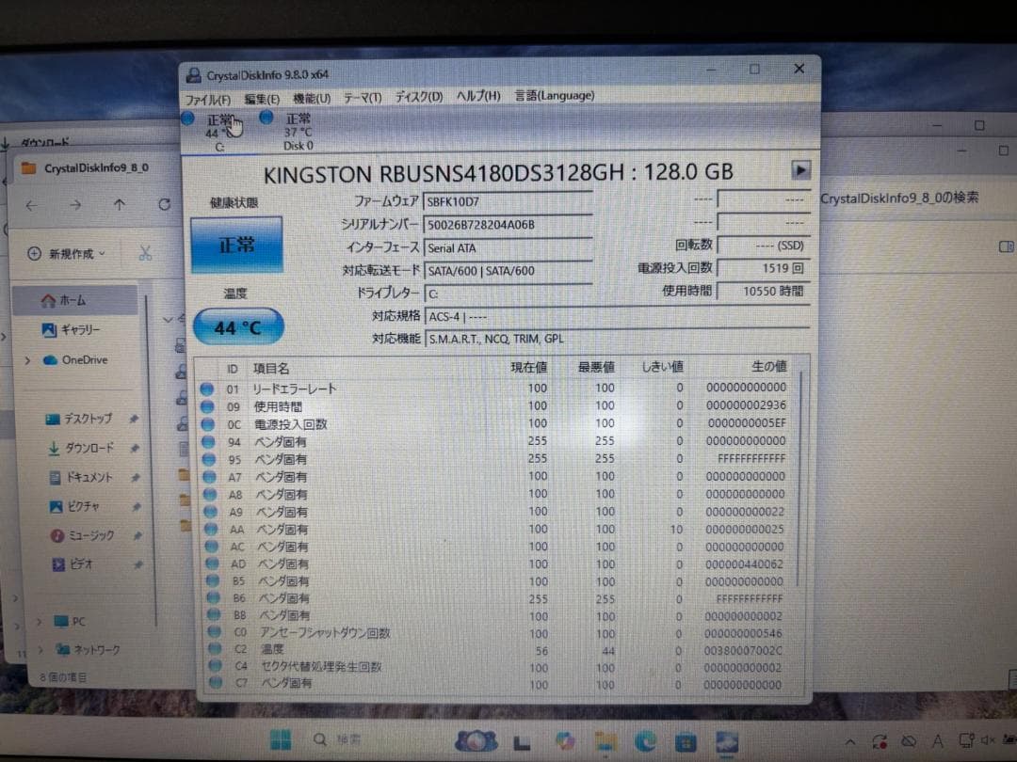The height and width of the screenshot is (762, 1017).
Task: Go up one folder in Explorer
Action: point(120,205)
